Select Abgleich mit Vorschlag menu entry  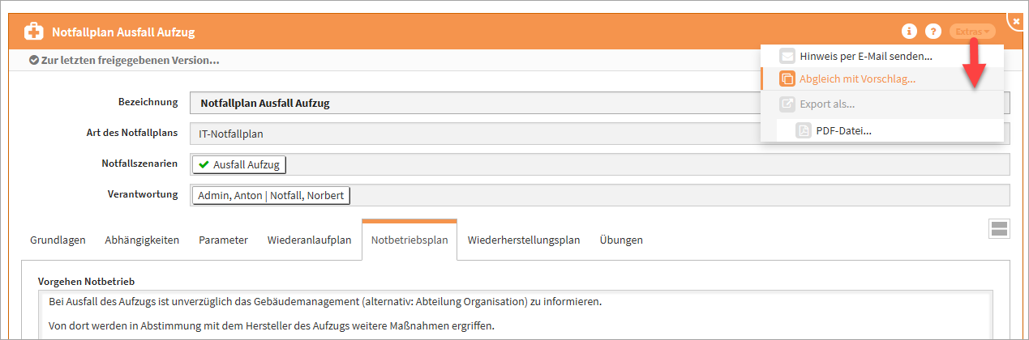tap(857, 79)
